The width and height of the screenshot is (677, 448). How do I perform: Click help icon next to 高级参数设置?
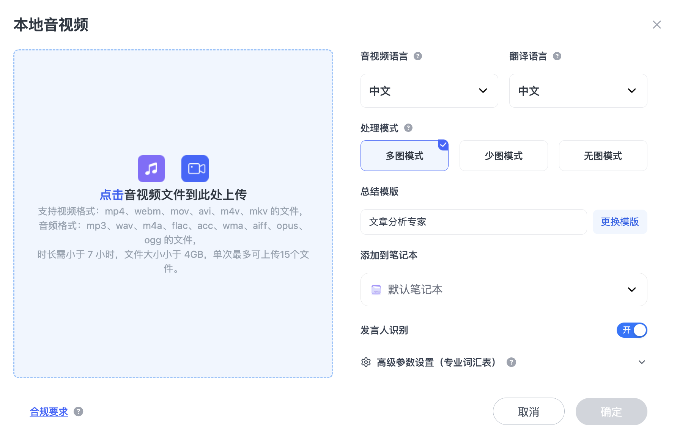[x=512, y=362]
